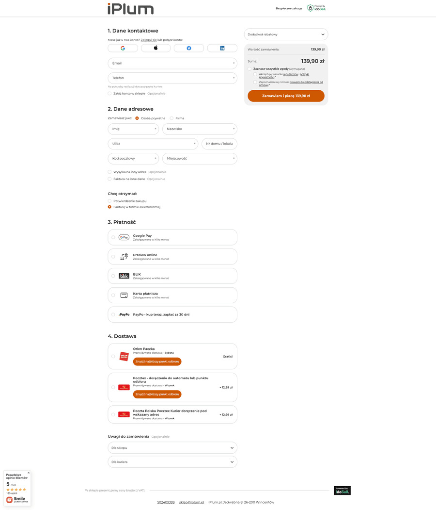
Task: Sign in with the LinkedIn icon
Action: pos(222,48)
